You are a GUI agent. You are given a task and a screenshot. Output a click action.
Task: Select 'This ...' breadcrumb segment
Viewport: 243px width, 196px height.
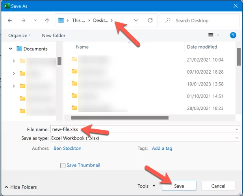coord(78,20)
